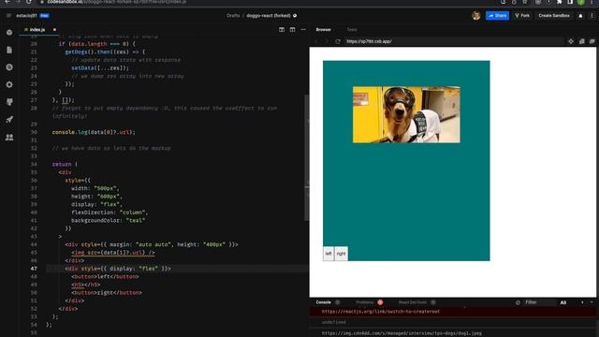The height and width of the screenshot is (337, 599).
Task: Click the reactjs.org switch-to-createroot link
Action: click(381, 312)
